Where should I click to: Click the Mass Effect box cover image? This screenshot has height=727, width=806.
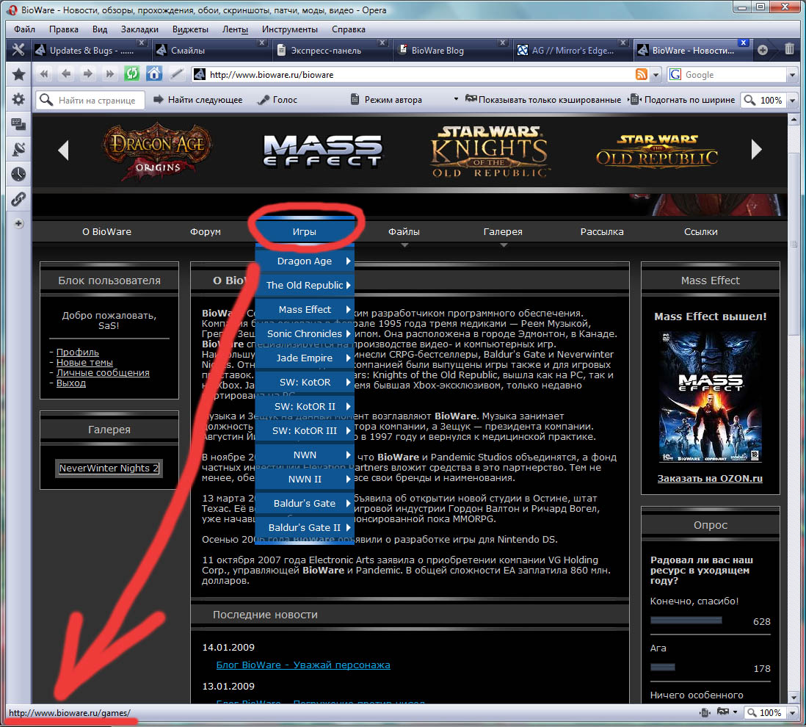710,398
